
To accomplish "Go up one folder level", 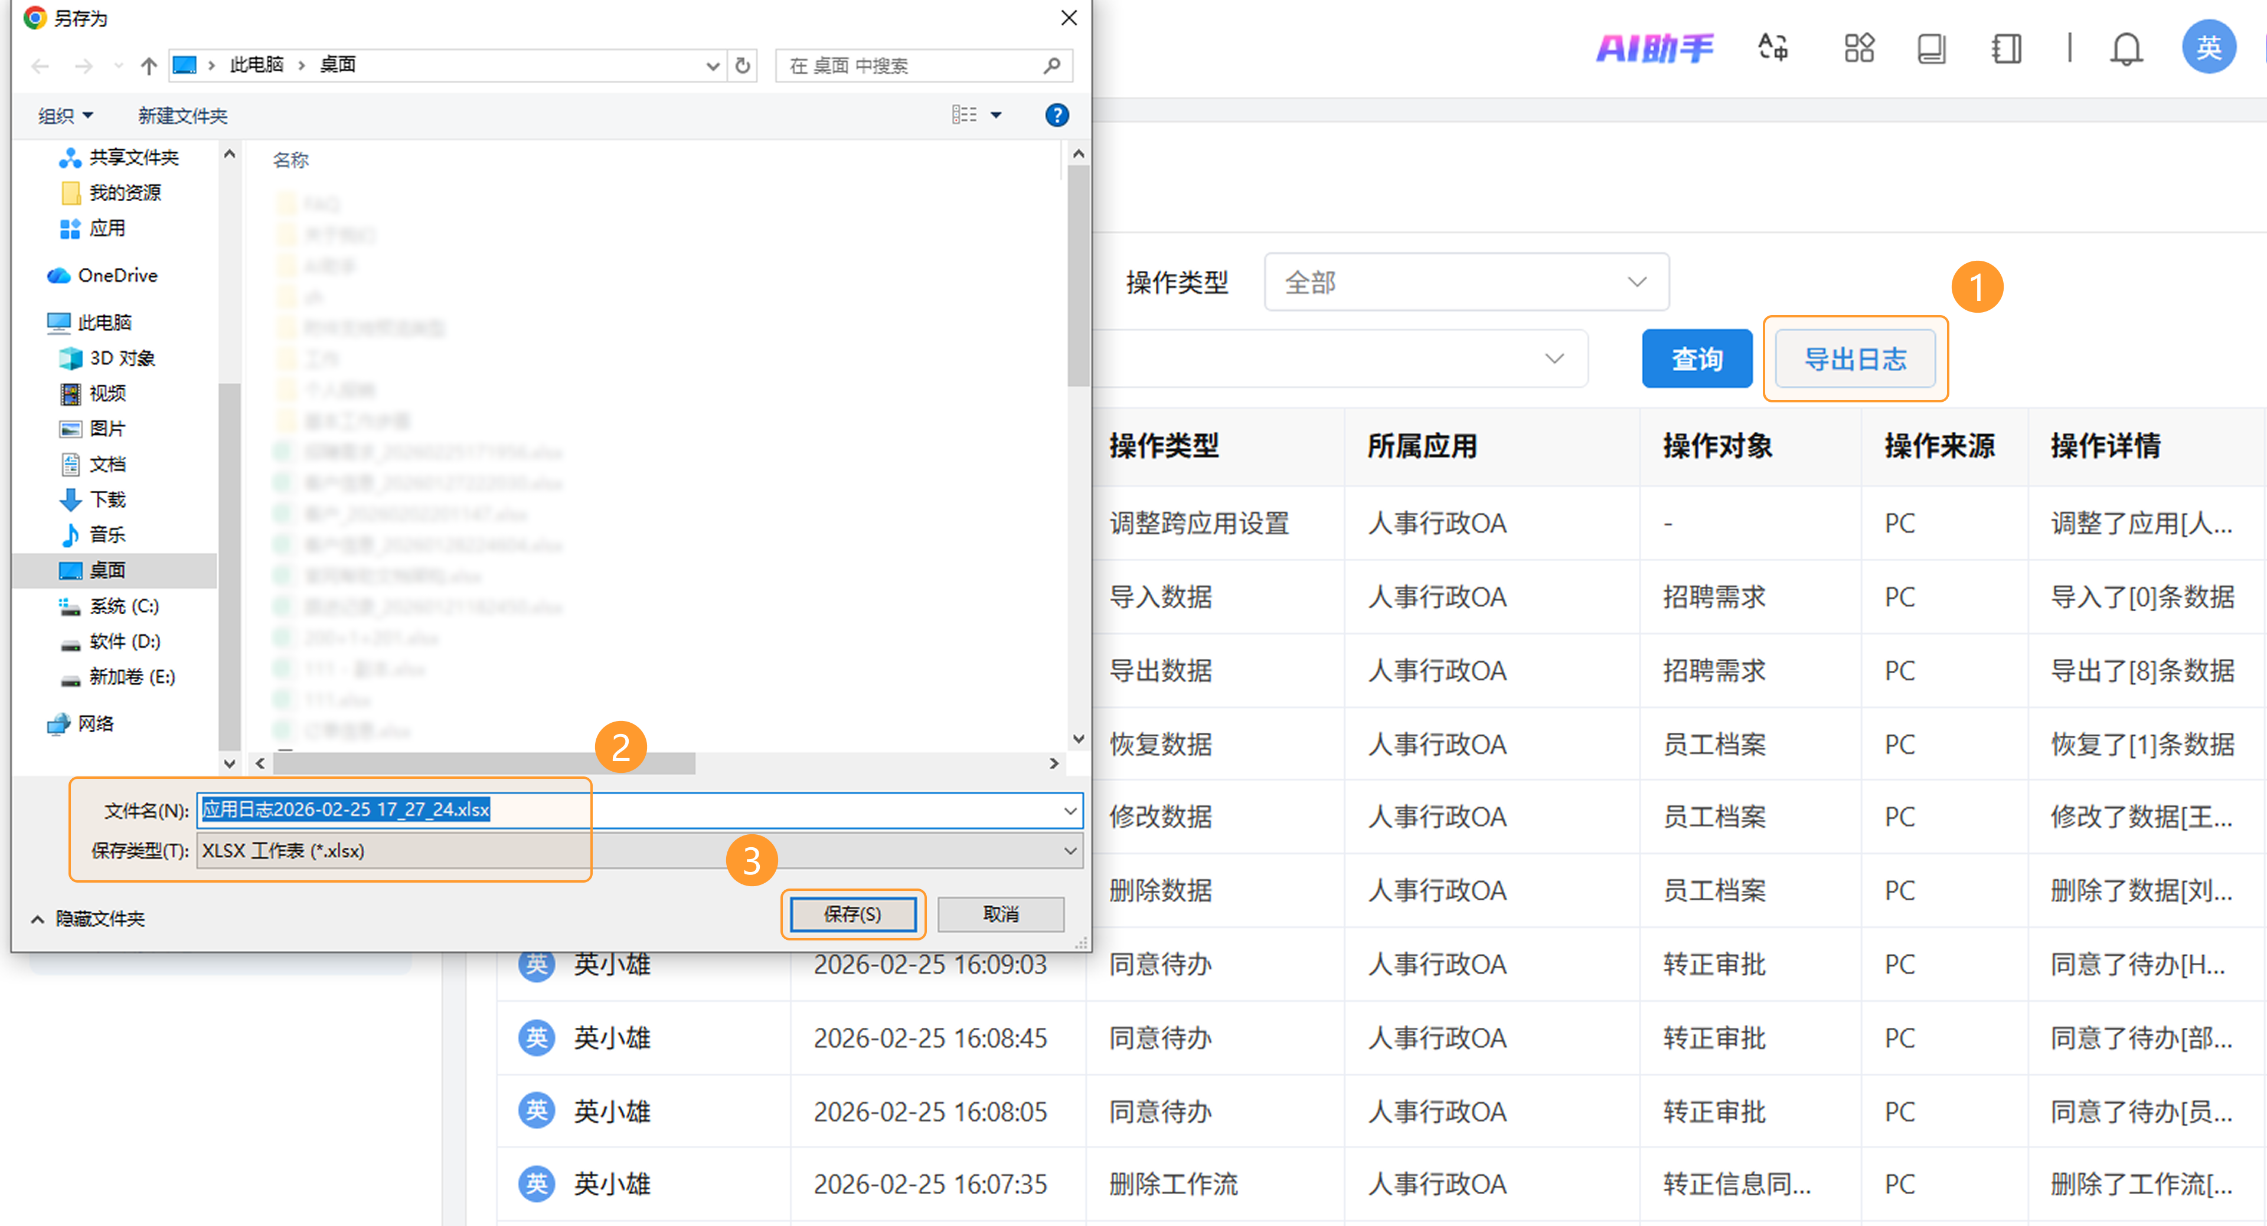I will [149, 66].
